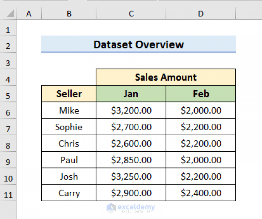Select Sophie's Feb value $2,200.00

tap(201, 127)
